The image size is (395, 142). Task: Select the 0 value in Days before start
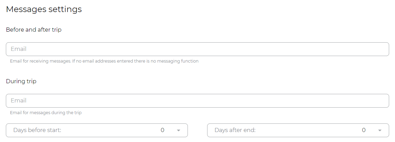[x=162, y=130]
